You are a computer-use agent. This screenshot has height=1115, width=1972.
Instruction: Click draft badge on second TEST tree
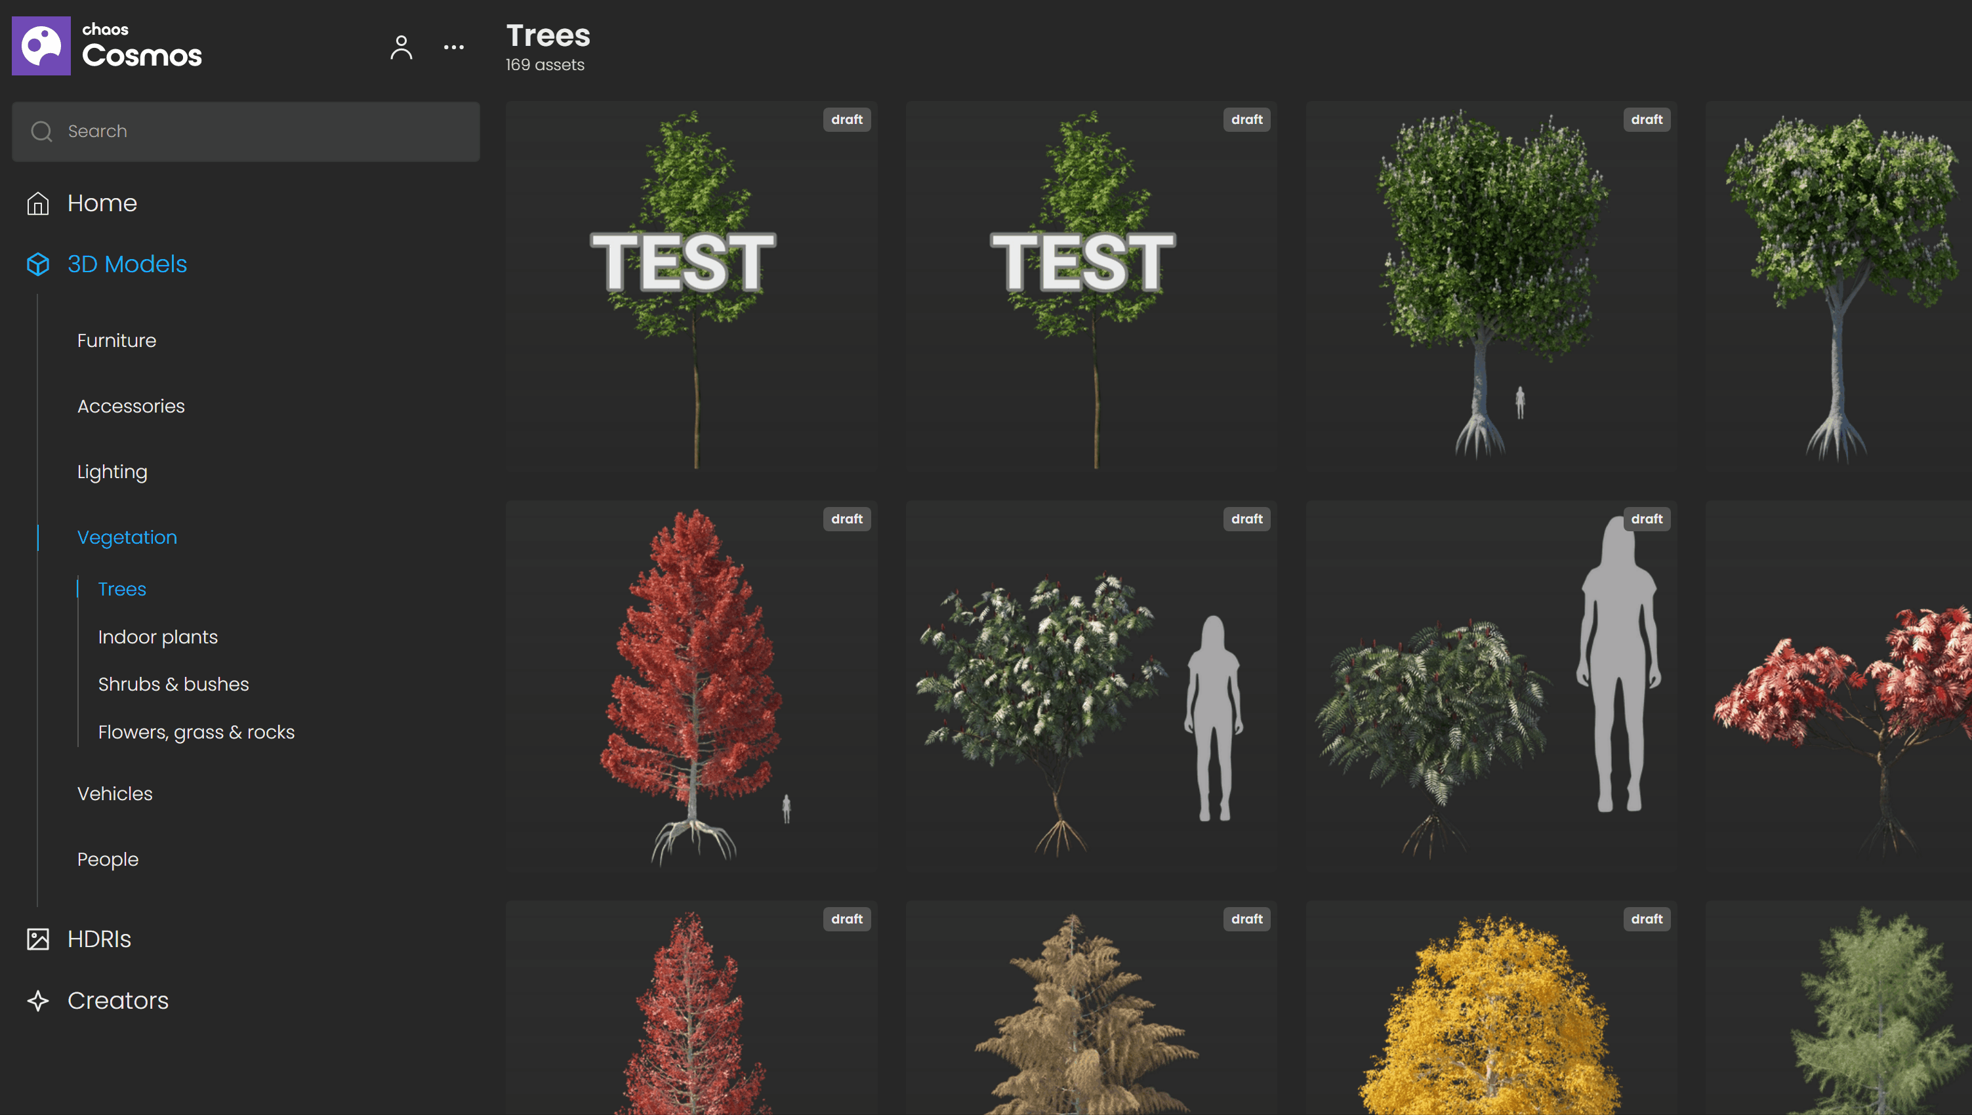(1246, 119)
